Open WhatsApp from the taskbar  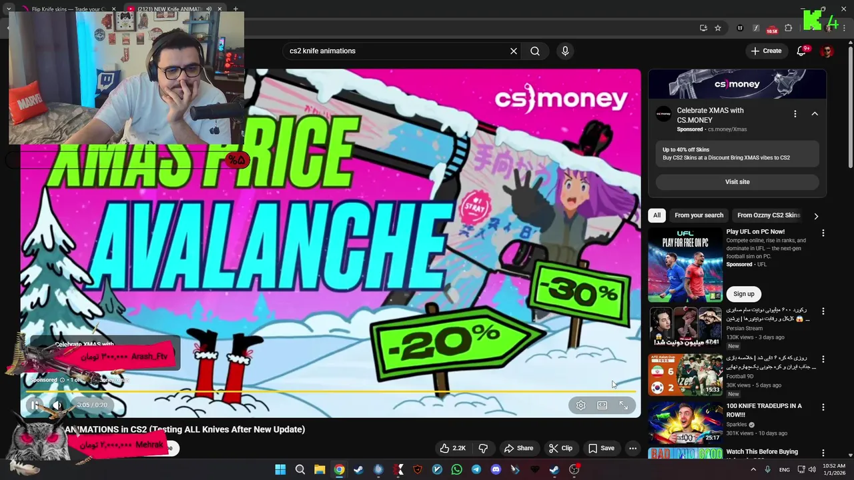[x=456, y=469]
